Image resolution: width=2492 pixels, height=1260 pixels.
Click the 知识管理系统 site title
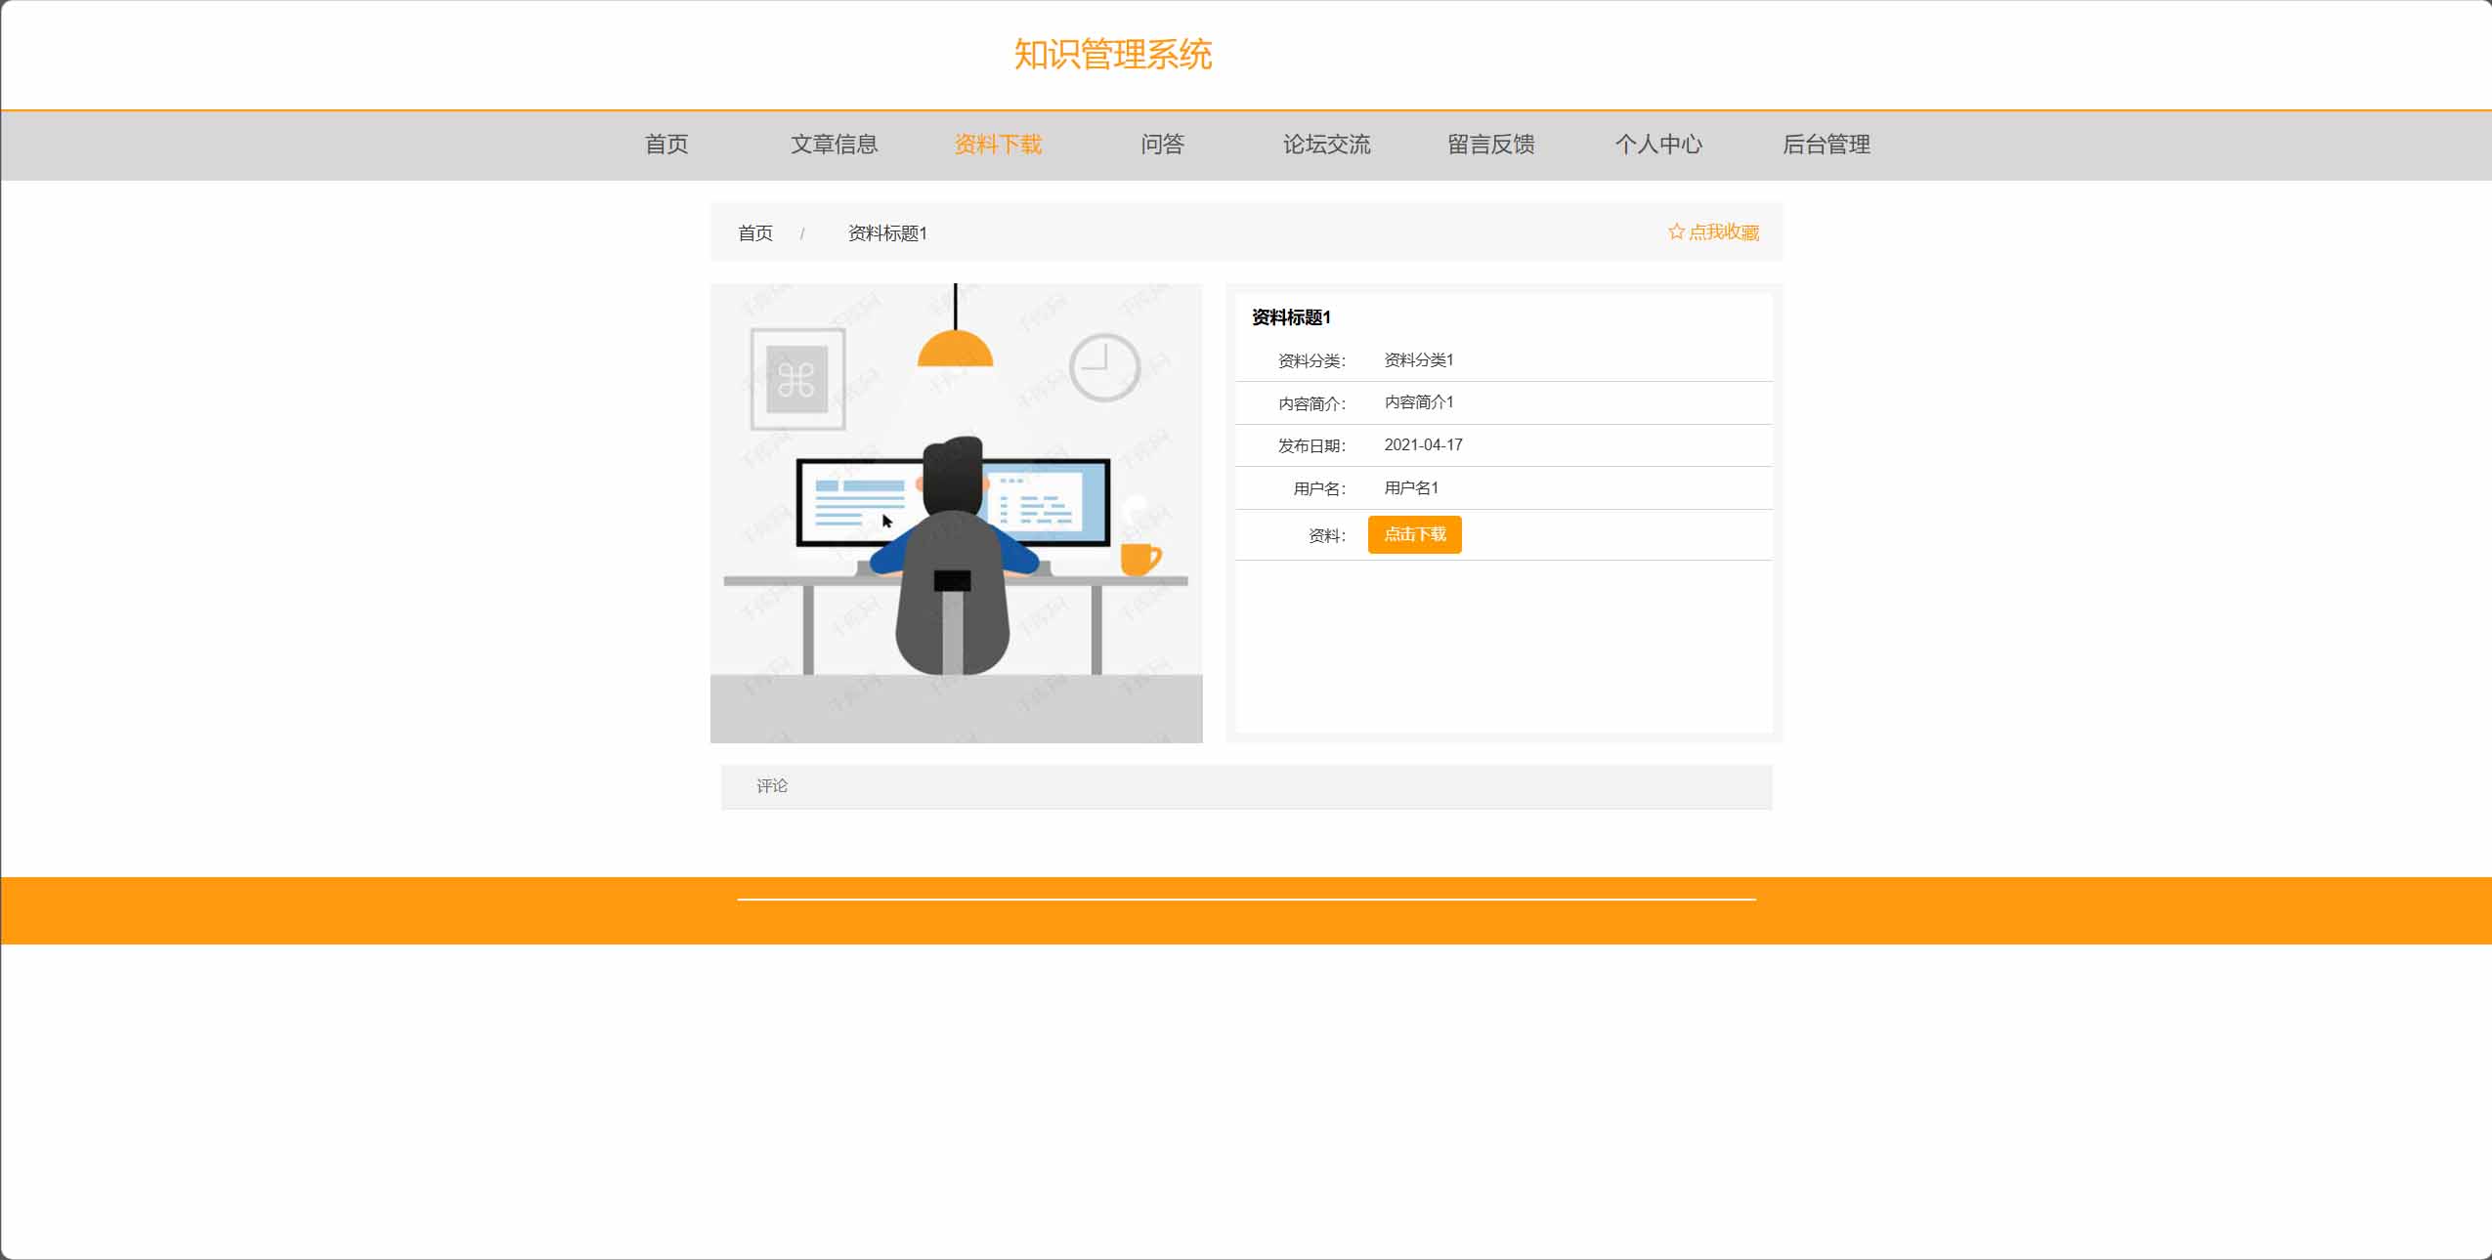[1113, 55]
